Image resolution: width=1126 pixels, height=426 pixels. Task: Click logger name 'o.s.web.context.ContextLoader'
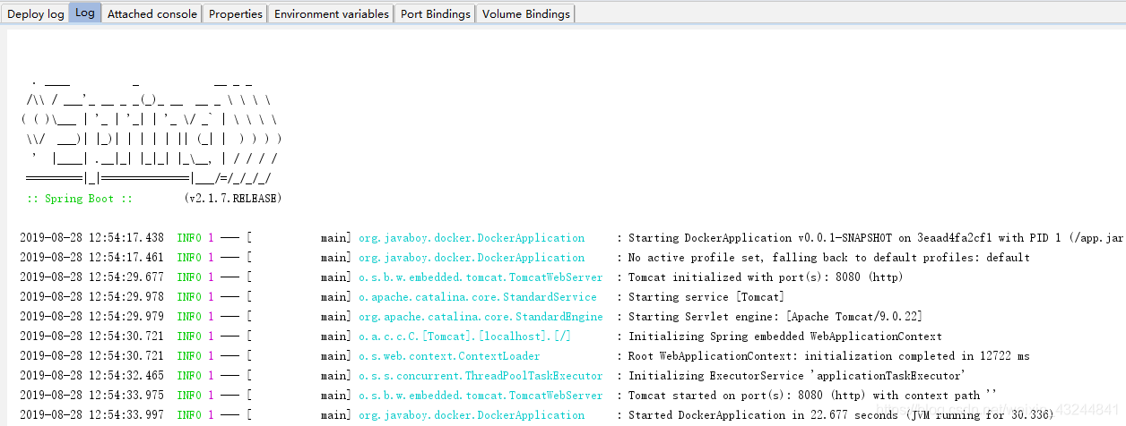449,356
